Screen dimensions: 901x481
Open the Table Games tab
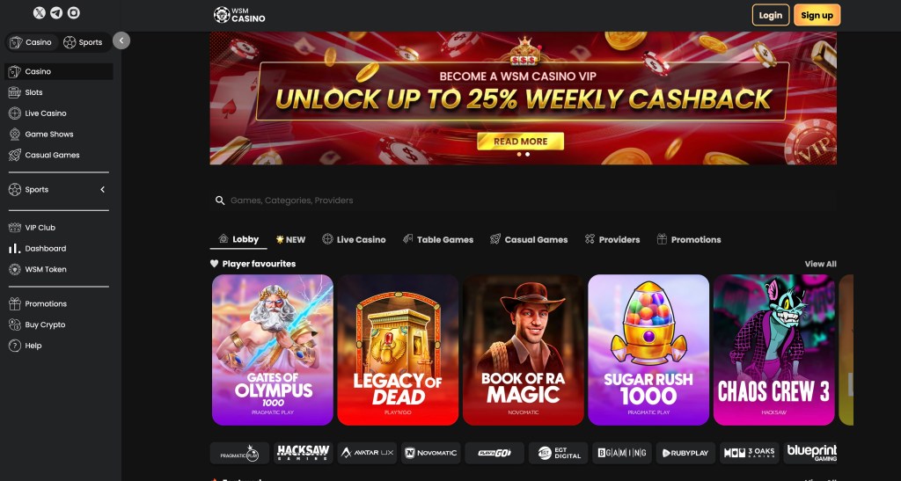click(x=438, y=239)
